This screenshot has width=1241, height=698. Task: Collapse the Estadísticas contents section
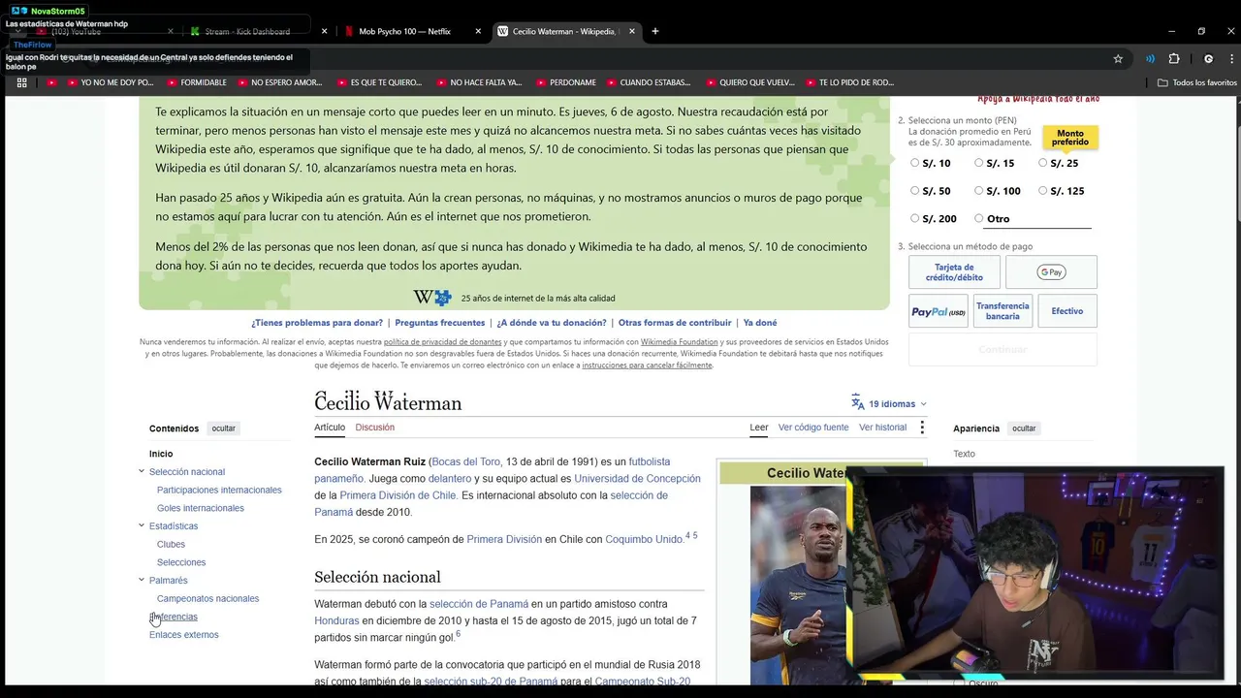pyautogui.click(x=142, y=526)
